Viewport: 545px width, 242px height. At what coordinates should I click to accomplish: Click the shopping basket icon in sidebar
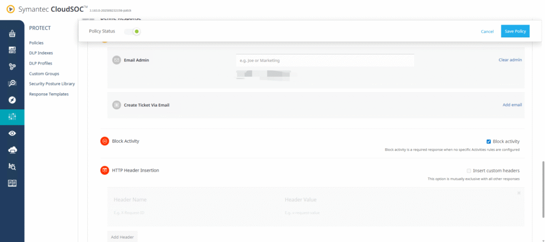(12, 34)
